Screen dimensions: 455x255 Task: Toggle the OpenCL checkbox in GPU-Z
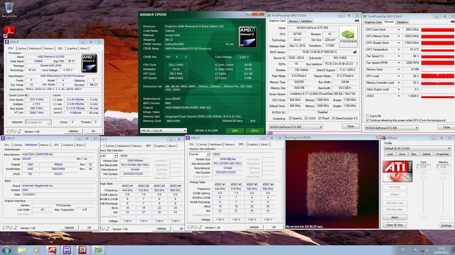pyautogui.click(x=290, y=118)
